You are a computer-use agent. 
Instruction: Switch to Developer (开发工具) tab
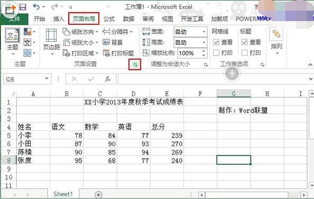[x=192, y=19]
